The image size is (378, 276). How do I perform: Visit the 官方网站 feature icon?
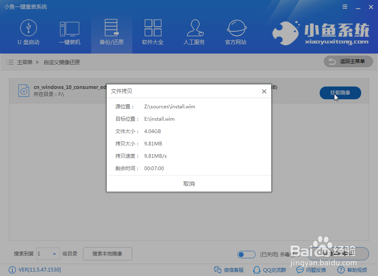[x=235, y=32]
